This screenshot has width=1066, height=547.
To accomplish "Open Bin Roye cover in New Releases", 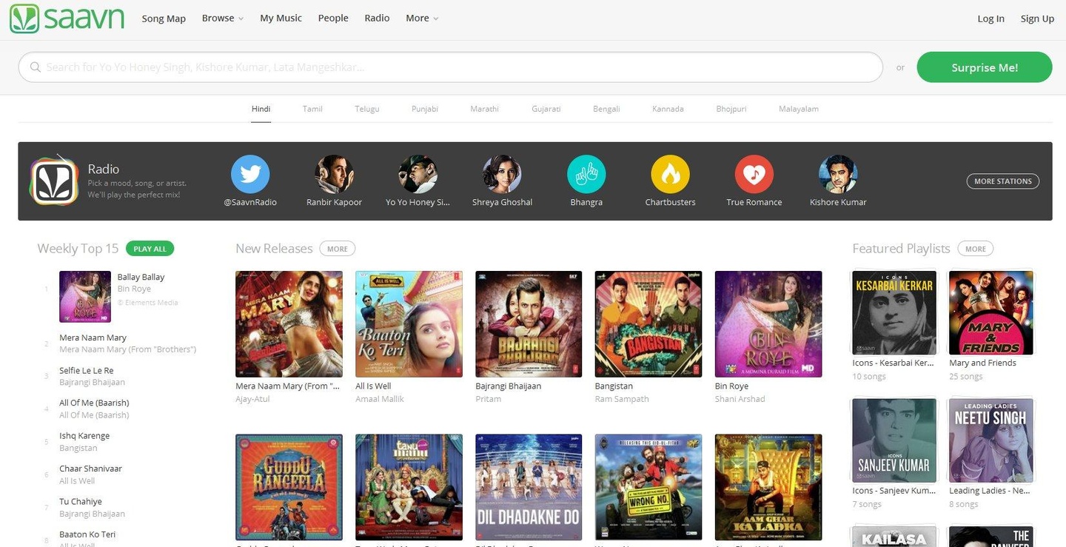I will click(x=768, y=324).
